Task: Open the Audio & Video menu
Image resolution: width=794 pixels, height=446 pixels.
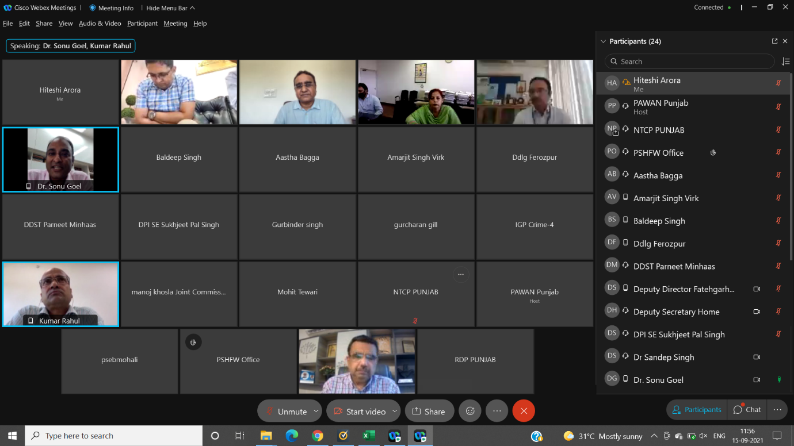Action: 100,24
